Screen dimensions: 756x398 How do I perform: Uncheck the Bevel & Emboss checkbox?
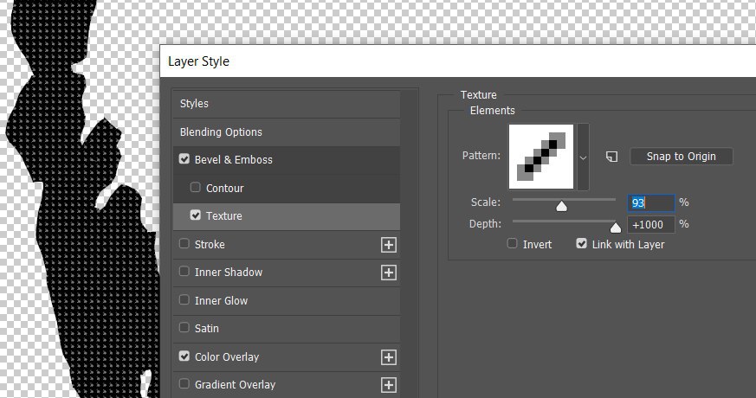(184, 159)
